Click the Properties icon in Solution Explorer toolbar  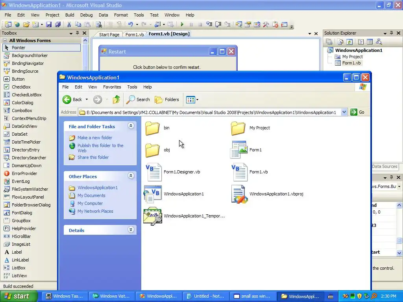tap(329, 42)
